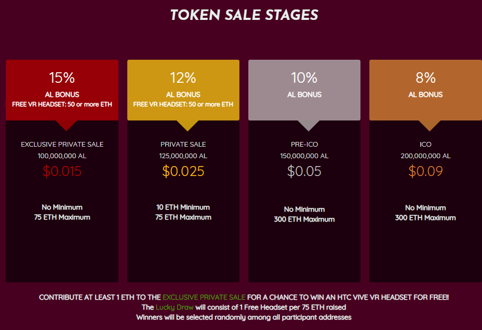Click the 125,000,000 AL token amount
This screenshot has height=330, width=482.
pyautogui.click(x=183, y=156)
